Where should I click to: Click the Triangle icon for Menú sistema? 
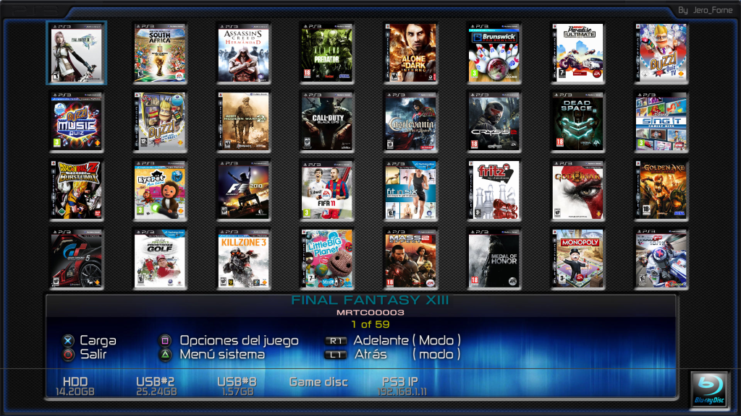[165, 355]
